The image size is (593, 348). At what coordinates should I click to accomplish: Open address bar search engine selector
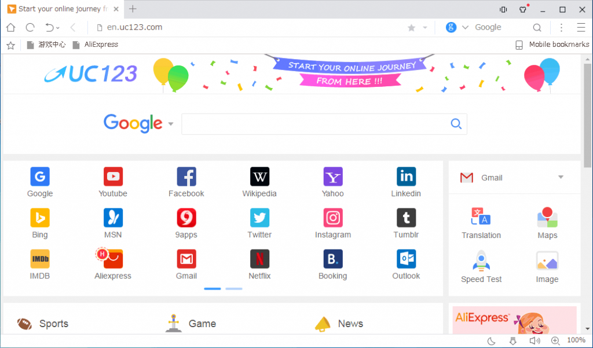click(456, 27)
